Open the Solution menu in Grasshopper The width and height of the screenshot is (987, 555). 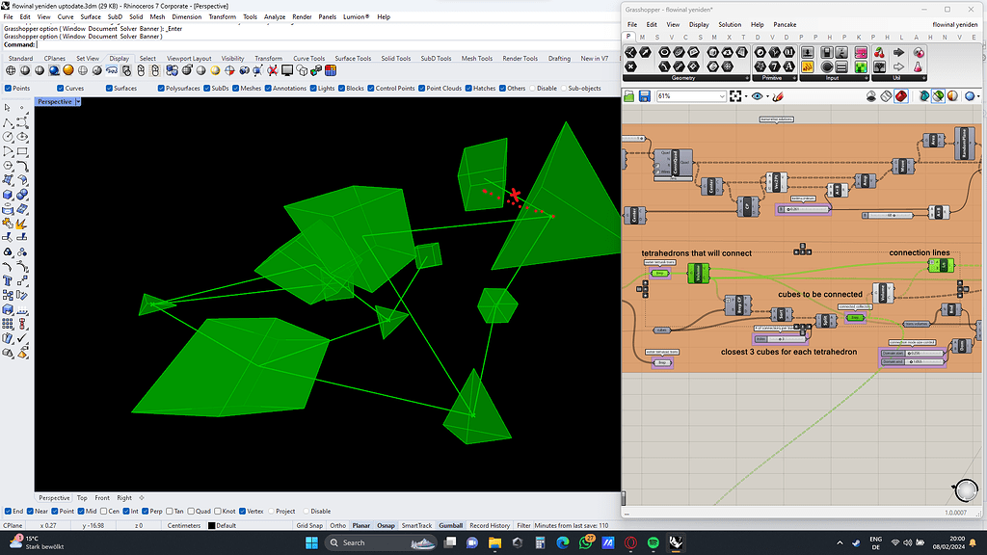point(731,24)
